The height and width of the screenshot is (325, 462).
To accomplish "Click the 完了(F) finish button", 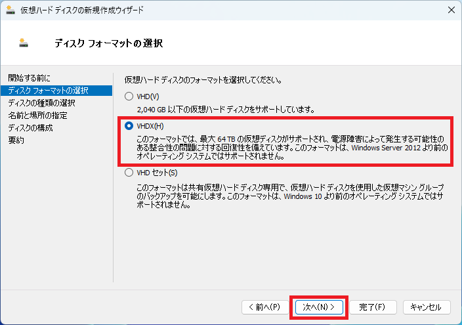I will point(373,307).
